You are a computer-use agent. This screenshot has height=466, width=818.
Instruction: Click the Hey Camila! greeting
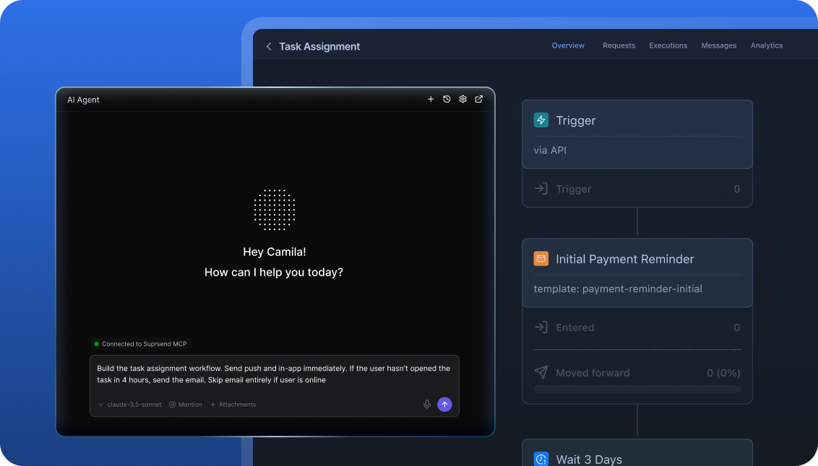(275, 252)
